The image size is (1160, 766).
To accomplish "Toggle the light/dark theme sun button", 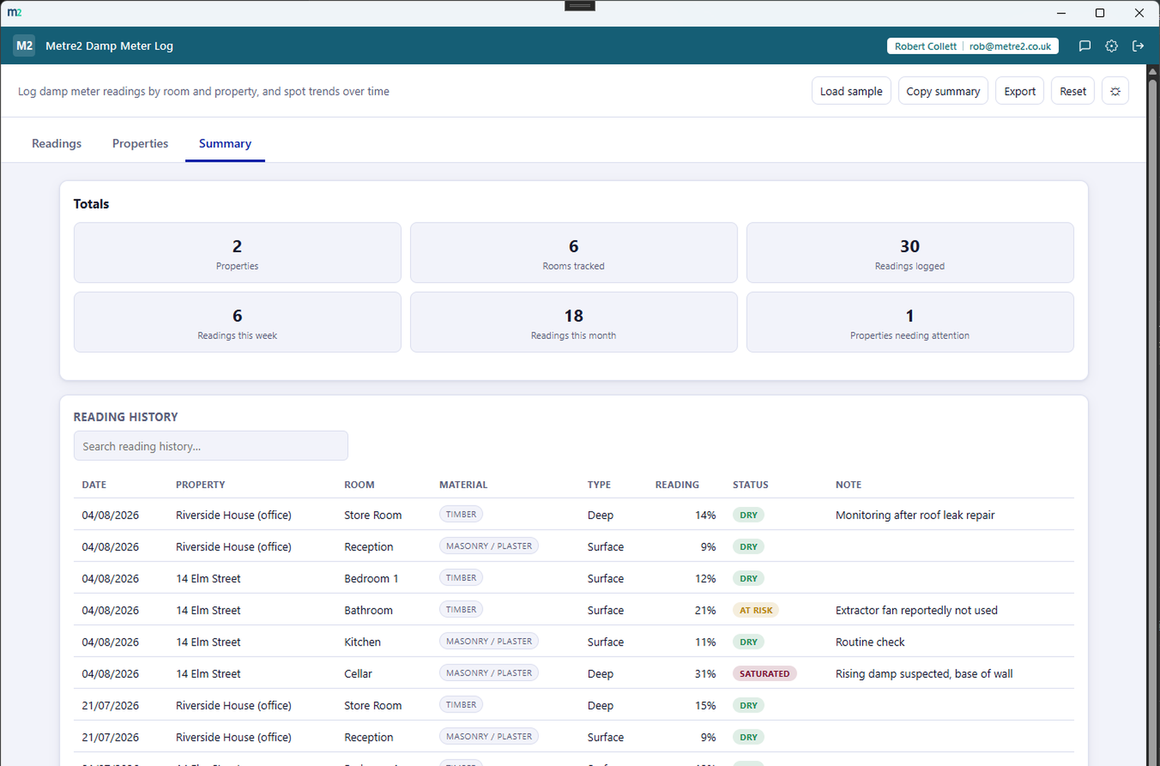I will (1115, 91).
